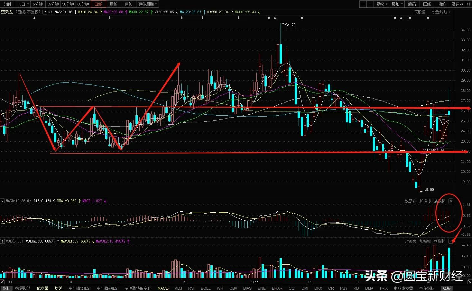Click 换指标 in the VOL panel

(440, 241)
